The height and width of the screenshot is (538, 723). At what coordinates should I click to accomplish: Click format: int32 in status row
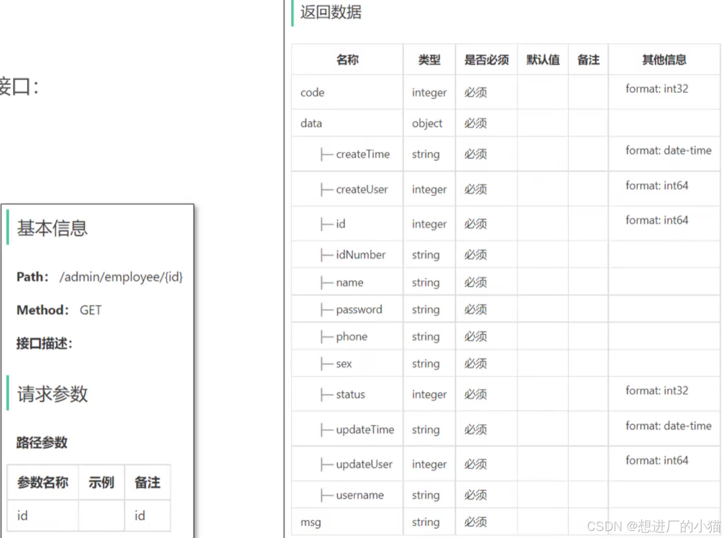(657, 391)
